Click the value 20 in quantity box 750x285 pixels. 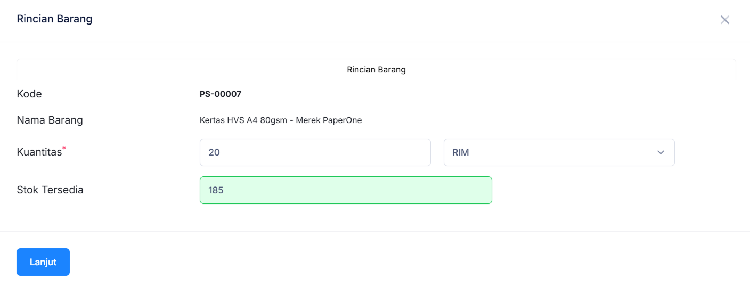(214, 152)
